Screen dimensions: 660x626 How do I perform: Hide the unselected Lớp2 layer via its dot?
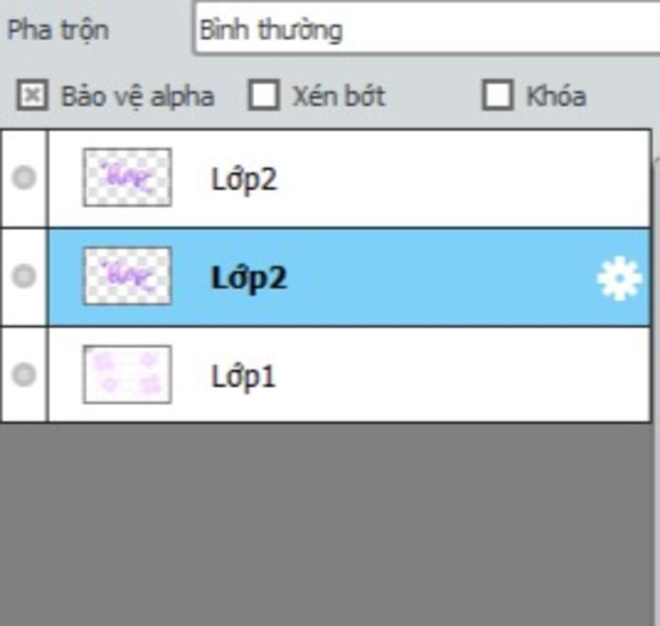[x=24, y=177]
